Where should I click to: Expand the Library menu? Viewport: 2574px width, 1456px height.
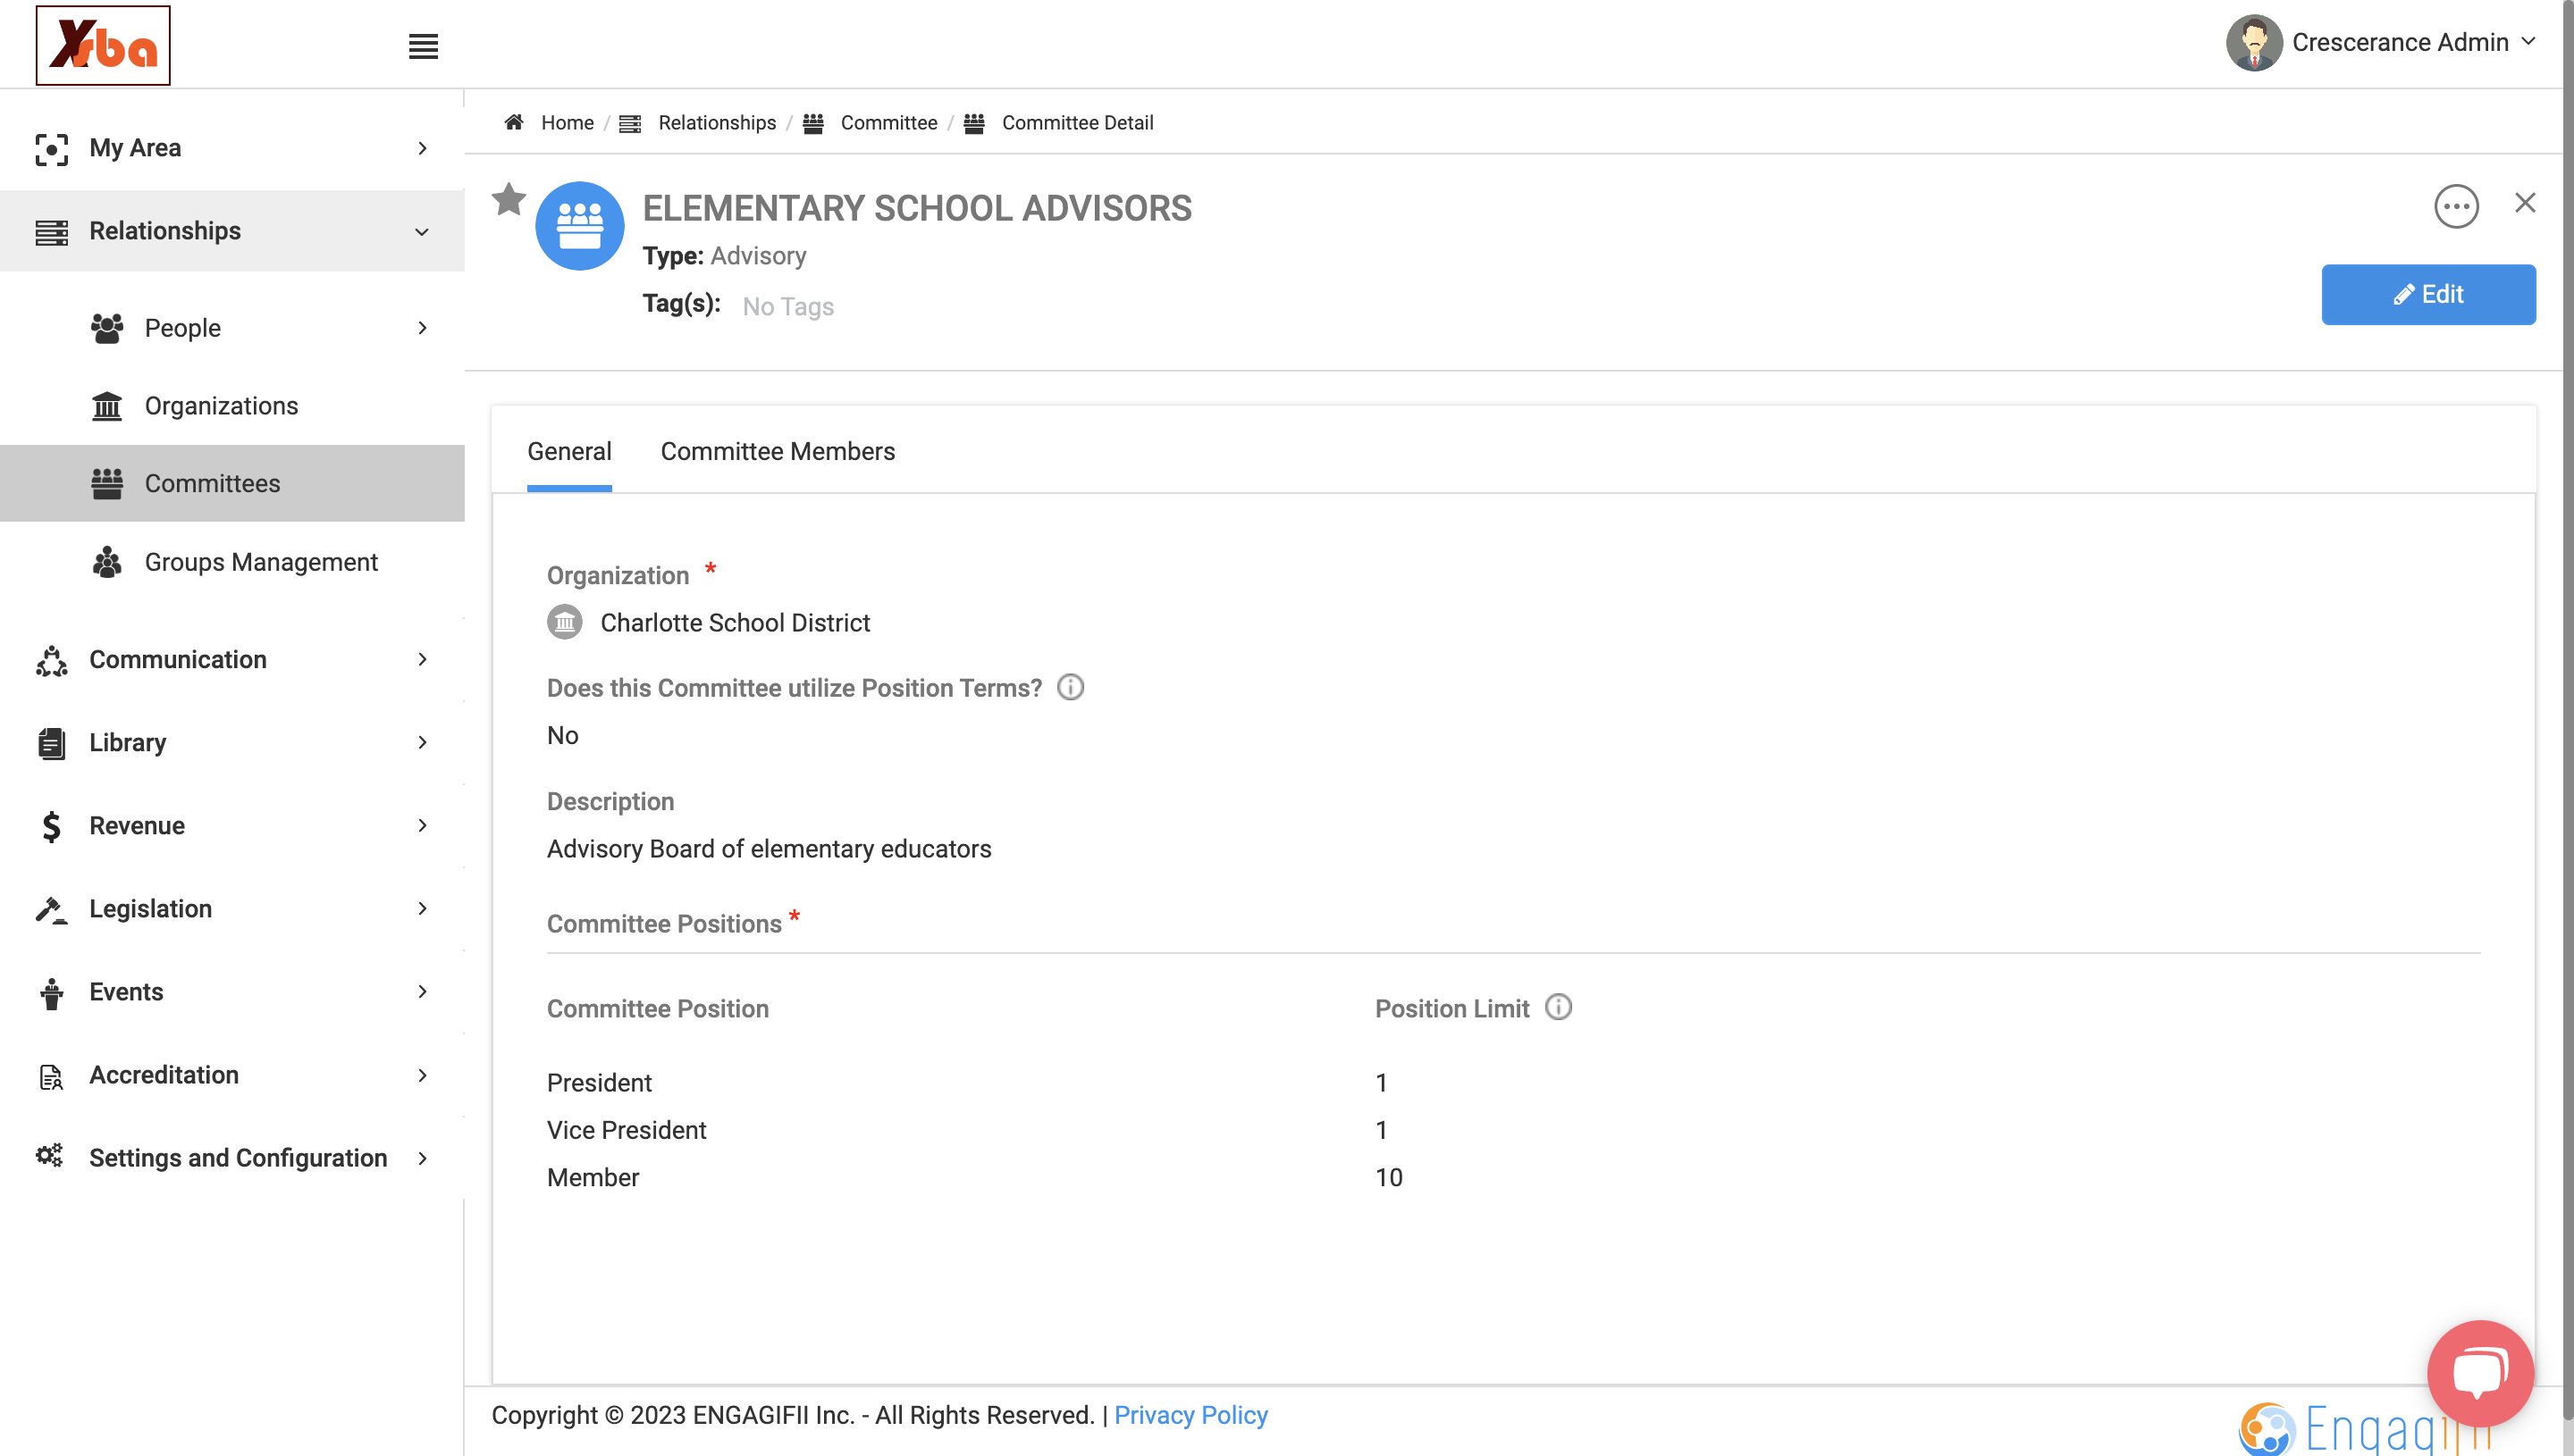[x=232, y=743]
